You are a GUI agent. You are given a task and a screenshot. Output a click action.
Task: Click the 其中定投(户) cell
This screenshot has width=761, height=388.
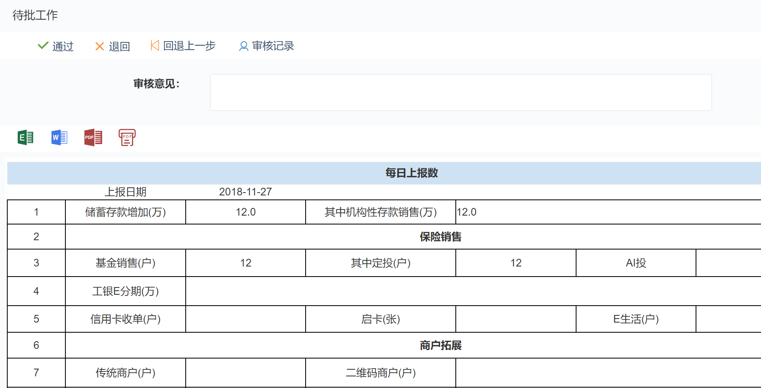pyautogui.click(x=381, y=263)
